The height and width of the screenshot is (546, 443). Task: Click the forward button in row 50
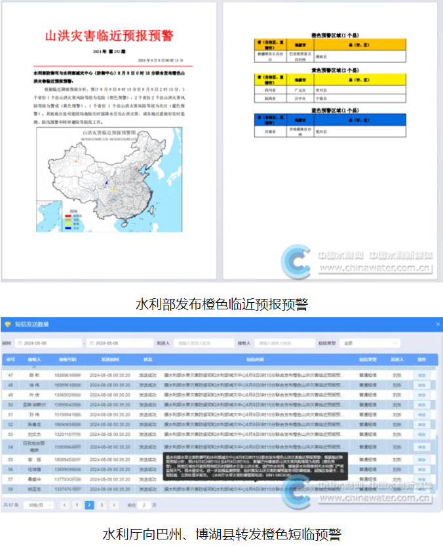[x=421, y=405]
